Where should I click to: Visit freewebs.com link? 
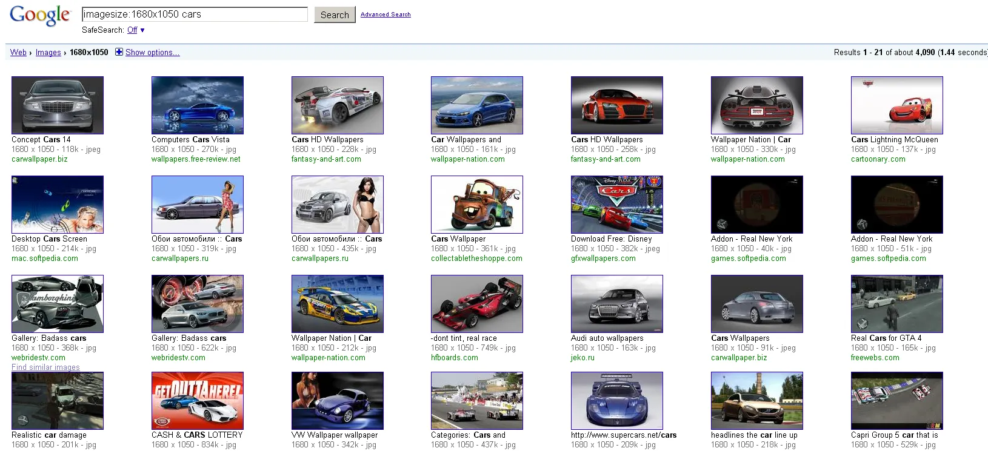[875, 358]
